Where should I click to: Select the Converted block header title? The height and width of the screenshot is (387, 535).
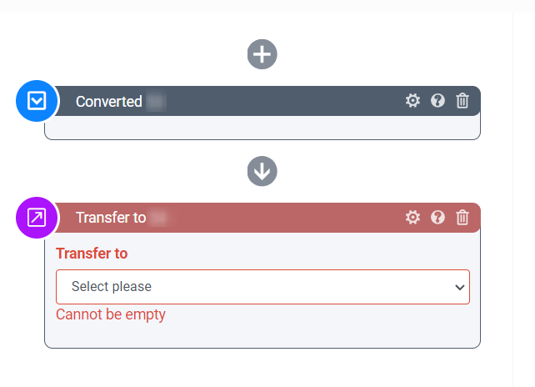click(108, 102)
